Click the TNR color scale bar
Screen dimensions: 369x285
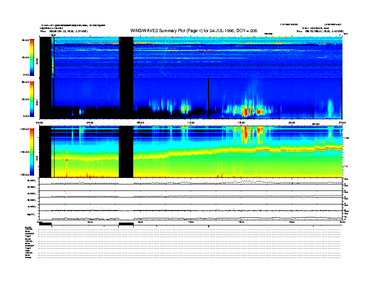click(x=32, y=152)
